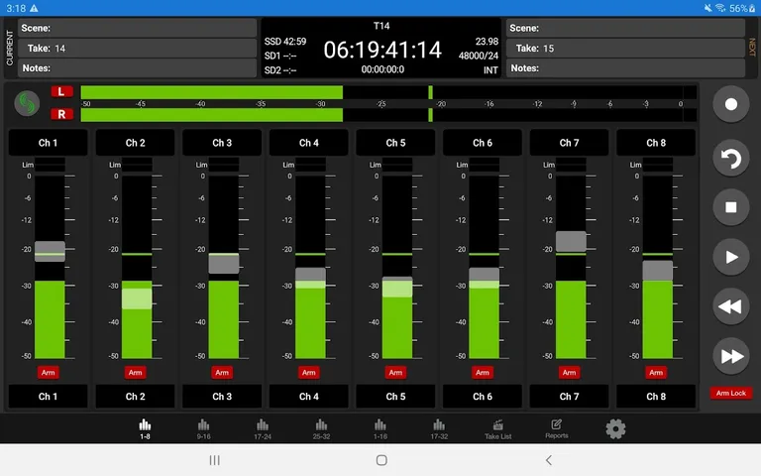Tap the top Ch 4 name label

(309, 143)
